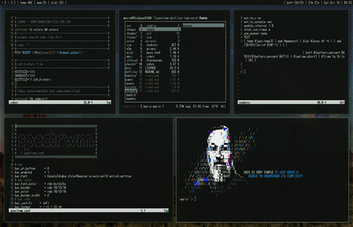The height and width of the screenshot is (227, 353).
Task: Click the bar_at_bottom line in spectrwm.conf
Action: (x=32, y=169)
